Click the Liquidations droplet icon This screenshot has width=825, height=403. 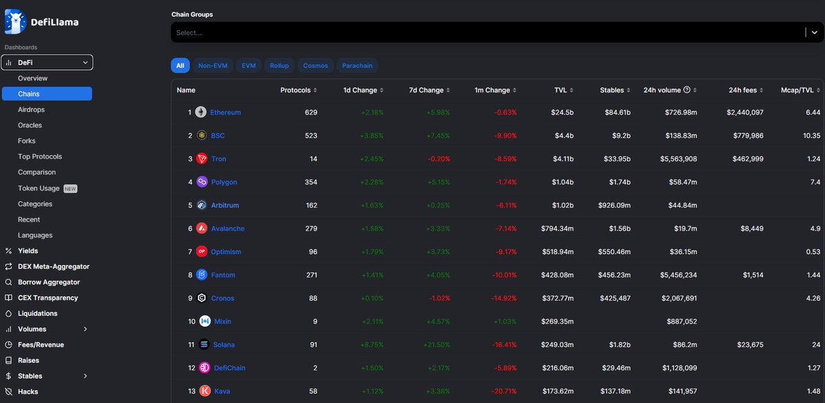pyautogui.click(x=8, y=314)
